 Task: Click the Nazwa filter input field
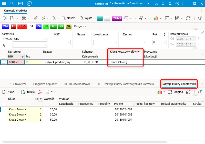(83, 43)
